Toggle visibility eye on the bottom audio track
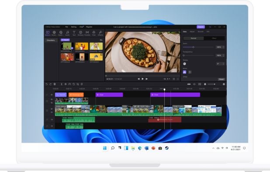The height and width of the screenshot is (172, 270). point(52,126)
